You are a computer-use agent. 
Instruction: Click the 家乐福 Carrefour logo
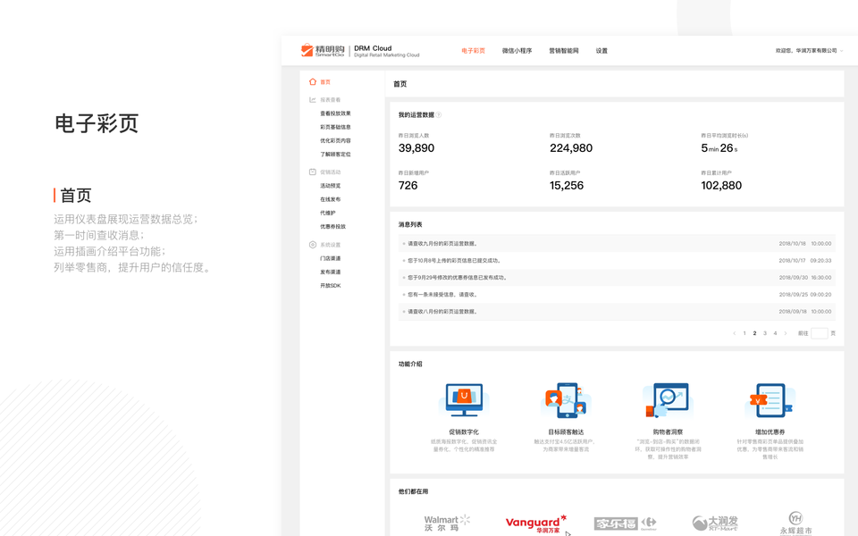[625, 523]
